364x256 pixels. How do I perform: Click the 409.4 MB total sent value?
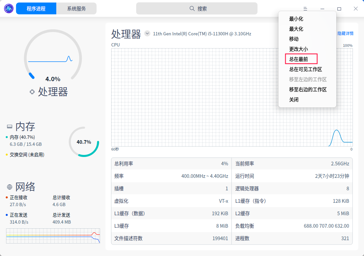(62, 222)
